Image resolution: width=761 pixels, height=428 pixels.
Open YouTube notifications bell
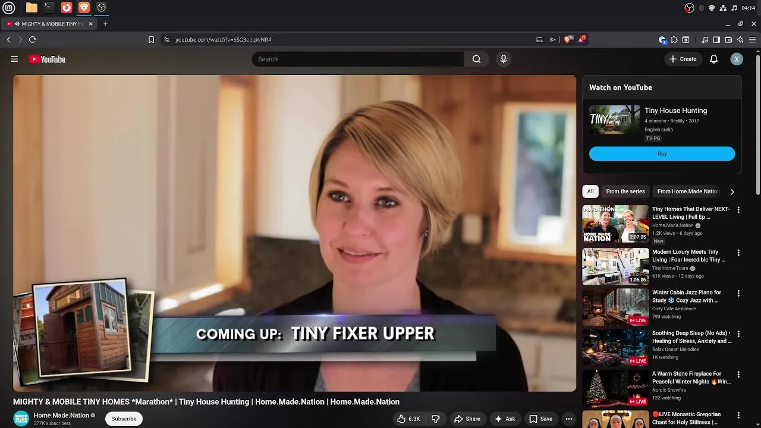coord(713,59)
